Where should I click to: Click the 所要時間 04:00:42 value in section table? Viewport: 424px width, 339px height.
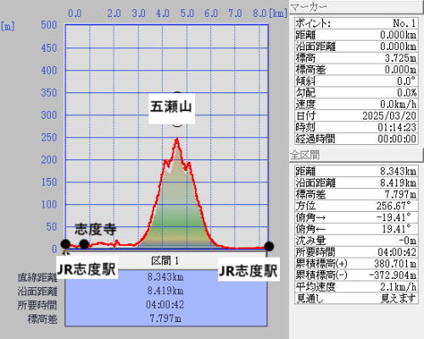click(165, 304)
